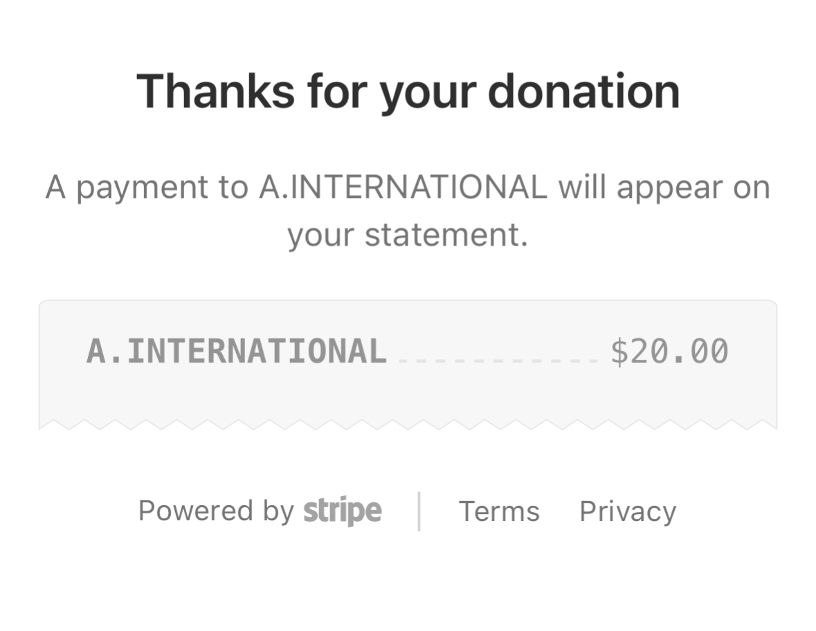
Task: Click the "Powered by" text
Action: pos(216,511)
